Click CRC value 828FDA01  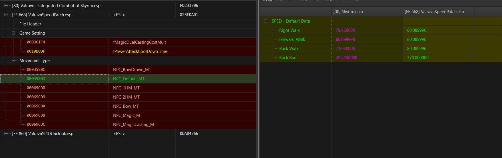pos(189,15)
